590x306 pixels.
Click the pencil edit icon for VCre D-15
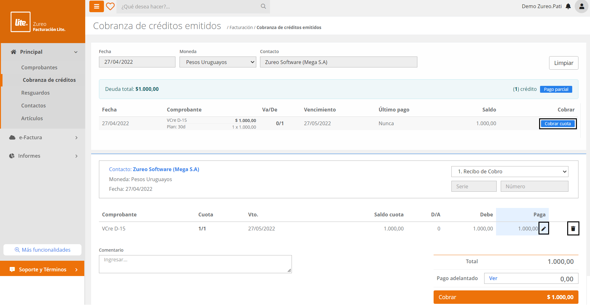(543, 229)
